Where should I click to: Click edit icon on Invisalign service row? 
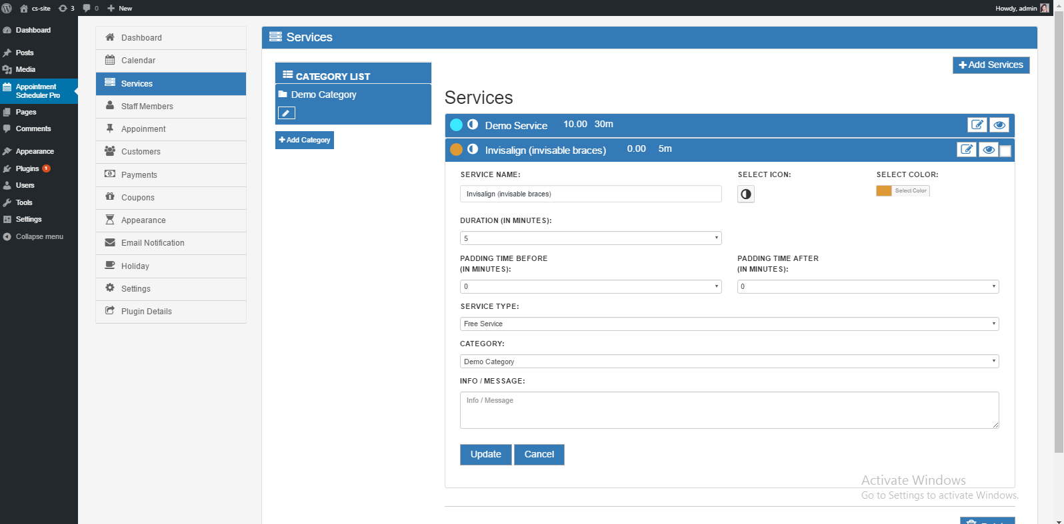pos(966,149)
